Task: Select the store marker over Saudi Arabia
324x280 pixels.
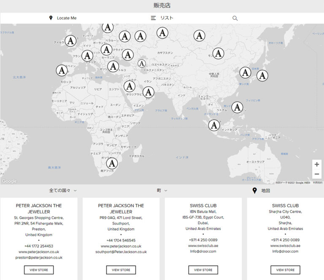Action: click(x=130, y=86)
